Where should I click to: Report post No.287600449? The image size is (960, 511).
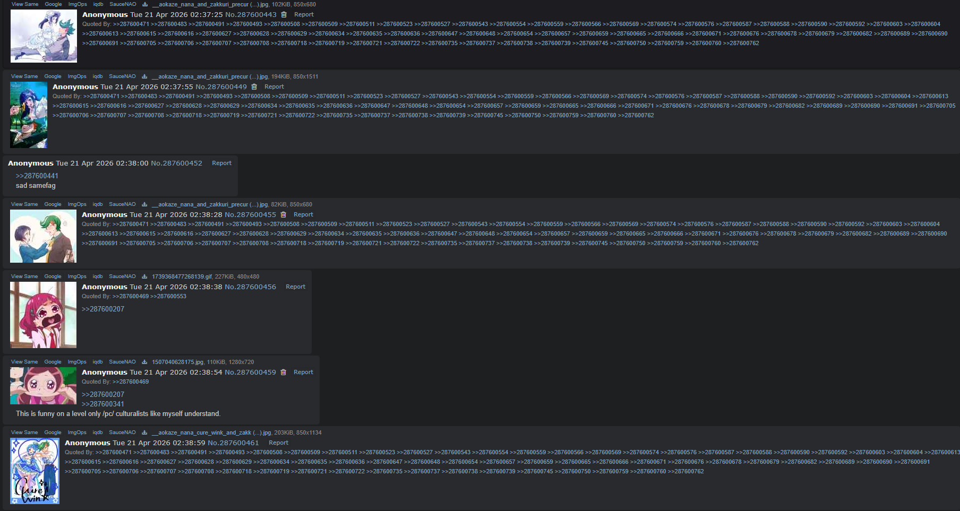[274, 87]
